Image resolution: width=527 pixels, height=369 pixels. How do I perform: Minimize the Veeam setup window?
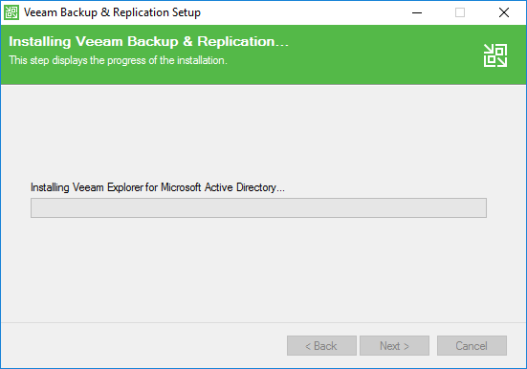coord(417,12)
